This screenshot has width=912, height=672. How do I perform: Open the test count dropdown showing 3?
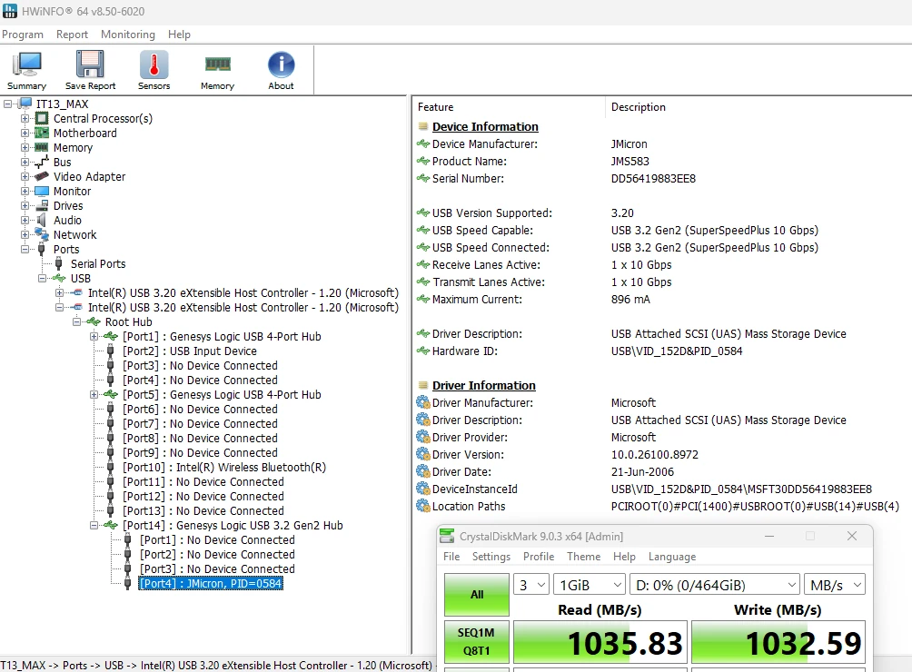tap(531, 585)
